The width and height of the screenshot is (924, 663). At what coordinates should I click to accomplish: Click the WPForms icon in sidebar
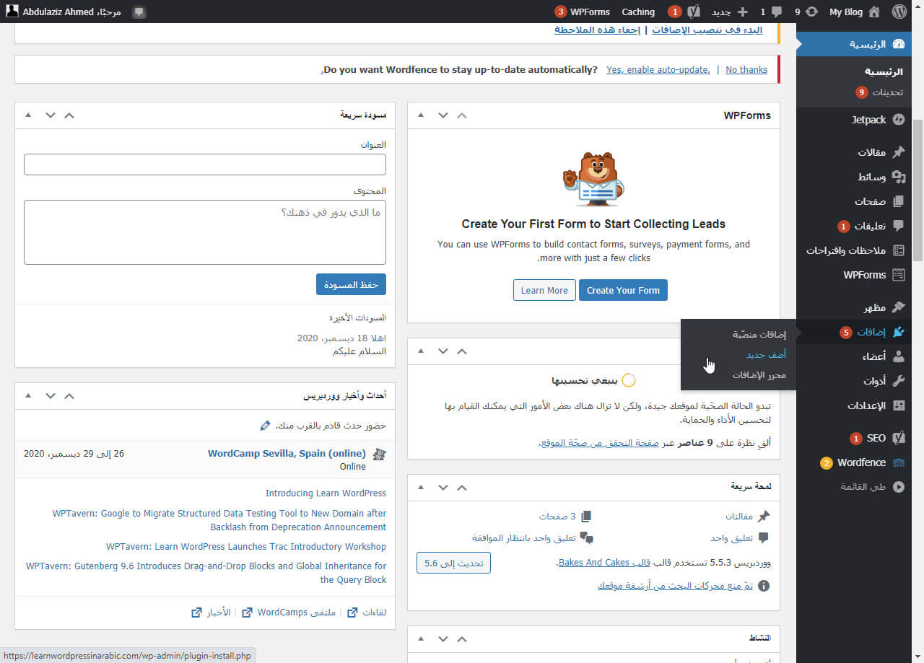[x=899, y=275]
